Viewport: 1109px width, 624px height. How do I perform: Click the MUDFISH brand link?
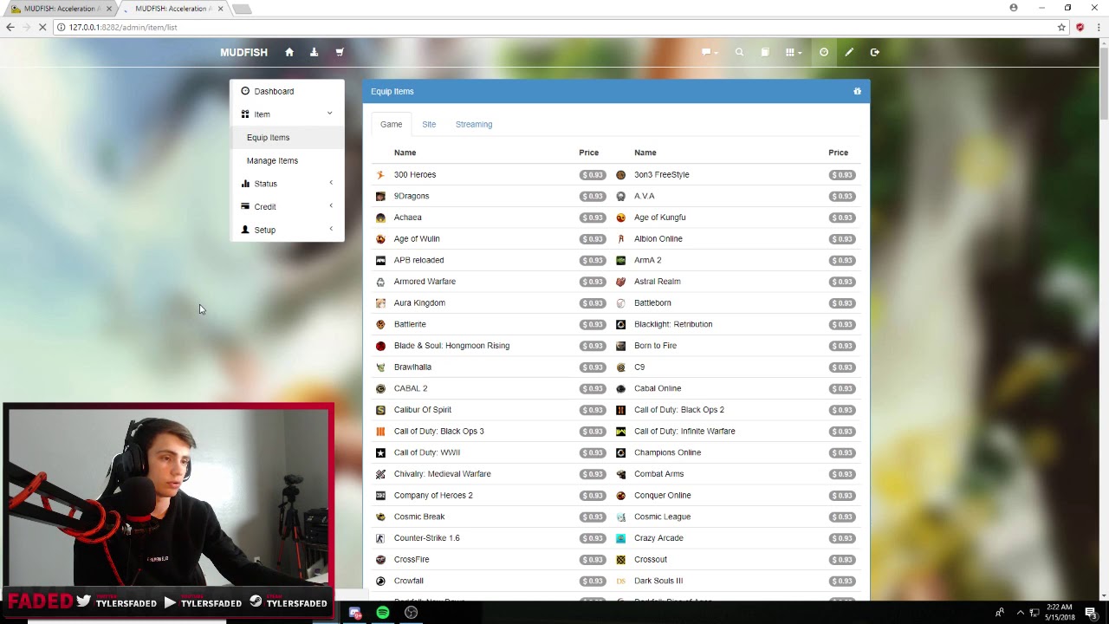tap(243, 52)
